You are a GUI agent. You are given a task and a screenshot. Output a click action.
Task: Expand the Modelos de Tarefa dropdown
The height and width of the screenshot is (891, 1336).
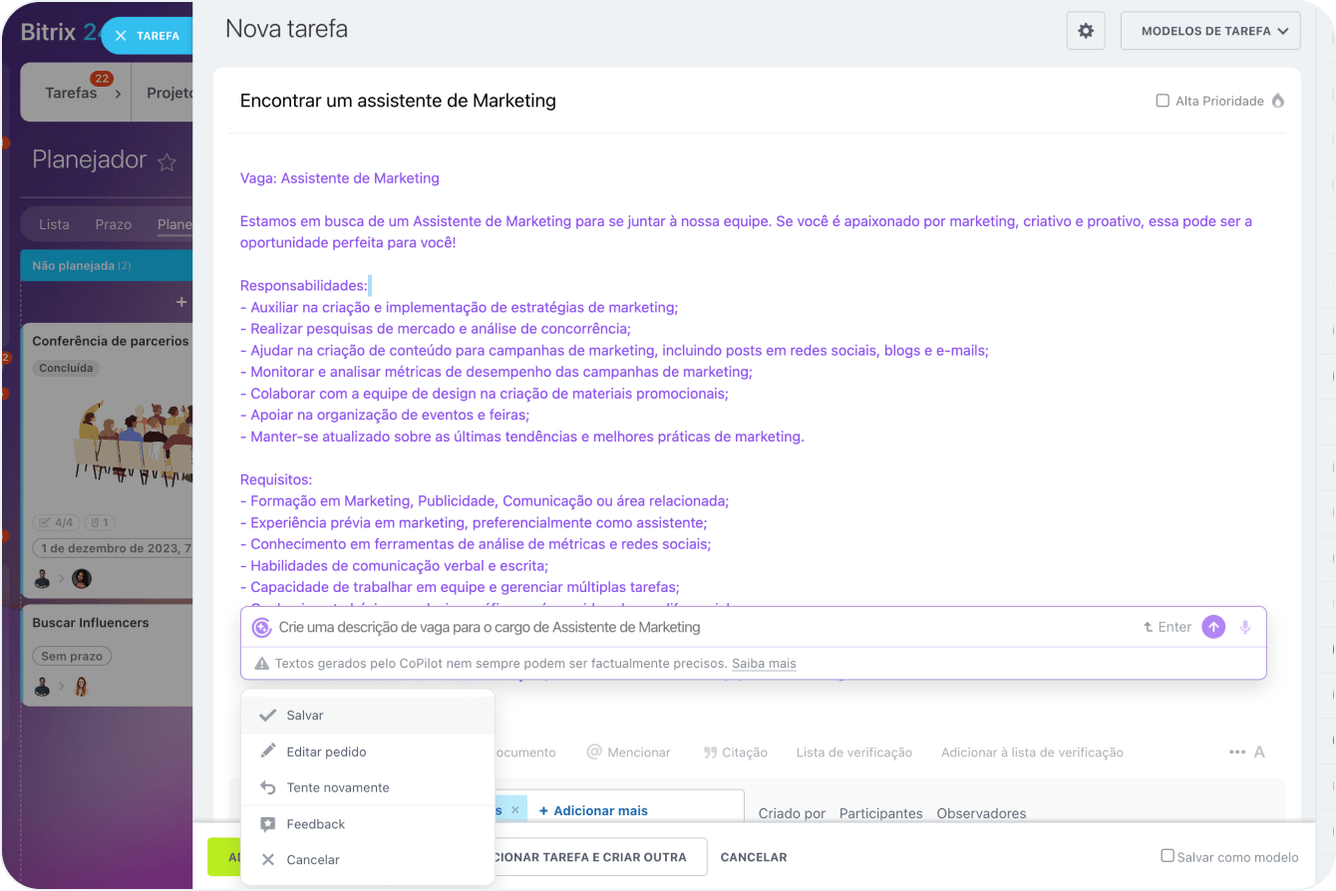pyautogui.click(x=1210, y=31)
